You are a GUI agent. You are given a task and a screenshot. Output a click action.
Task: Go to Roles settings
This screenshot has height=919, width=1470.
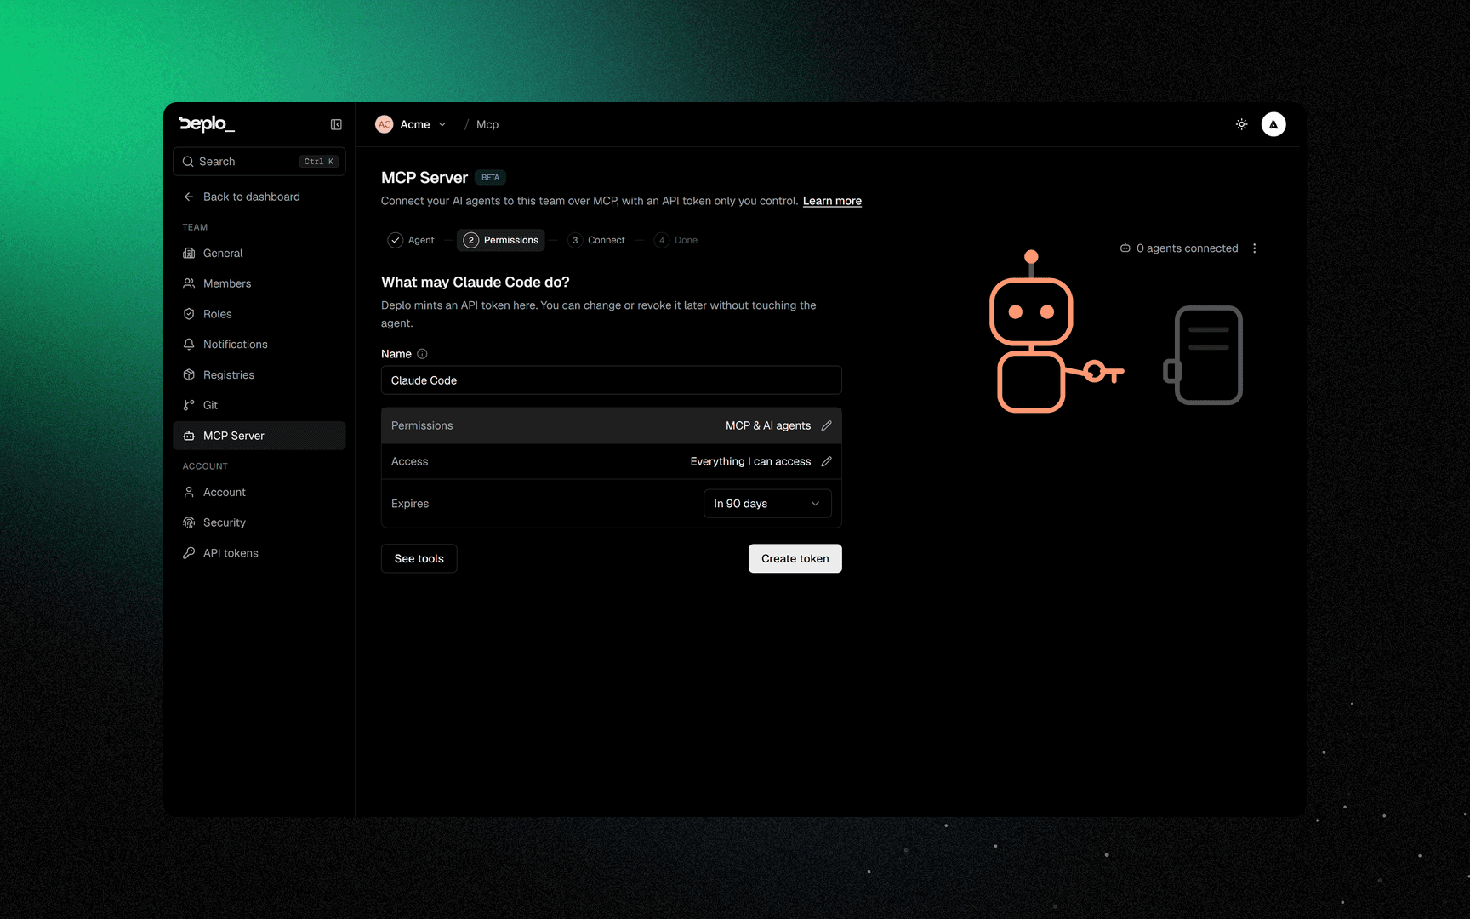[259, 314]
